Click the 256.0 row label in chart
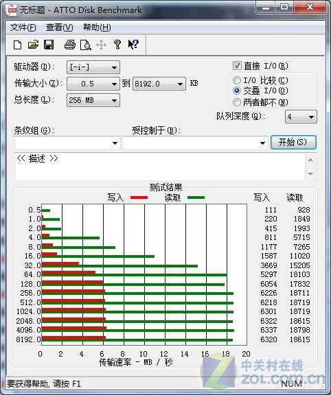Screen dimensions: 331x395 click(x=30, y=293)
